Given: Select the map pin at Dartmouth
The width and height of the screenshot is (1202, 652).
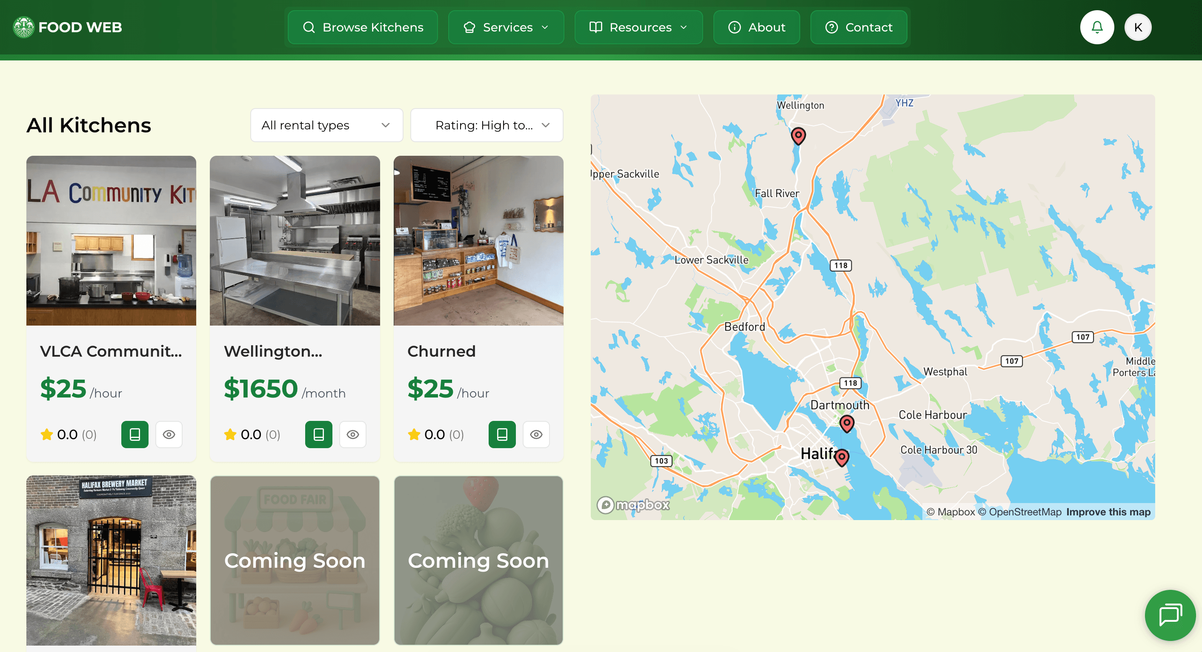Looking at the screenshot, I should click(847, 423).
